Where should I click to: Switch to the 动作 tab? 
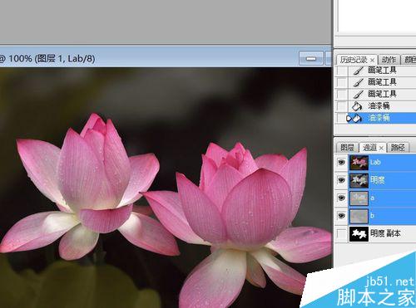[389, 60]
